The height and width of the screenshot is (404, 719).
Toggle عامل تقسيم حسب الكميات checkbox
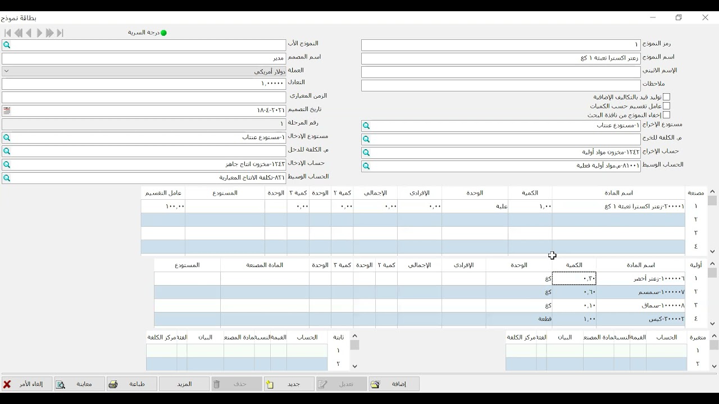(x=666, y=106)
